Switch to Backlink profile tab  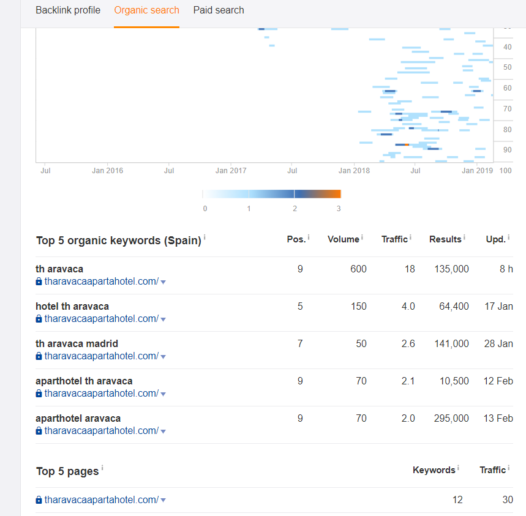(x=68, y=10)
